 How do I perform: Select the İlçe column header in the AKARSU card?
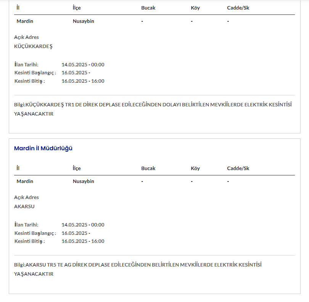[77, 168]
